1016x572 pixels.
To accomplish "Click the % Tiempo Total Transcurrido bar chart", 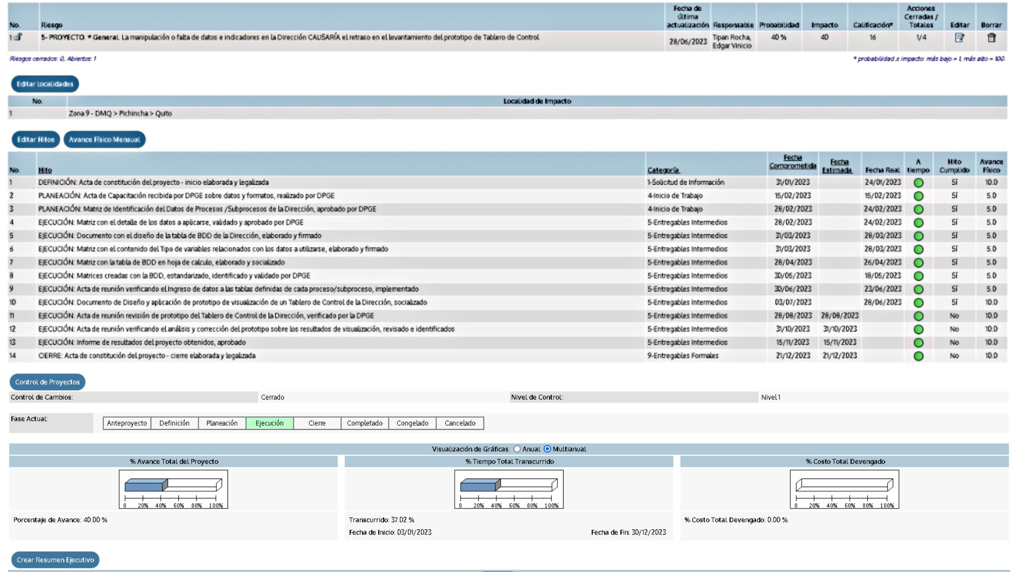I will [509, 489].
